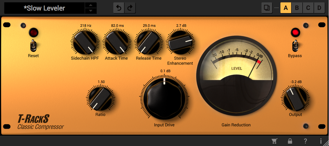
Task: Click the Release Time knob
Action: [149, 42]
